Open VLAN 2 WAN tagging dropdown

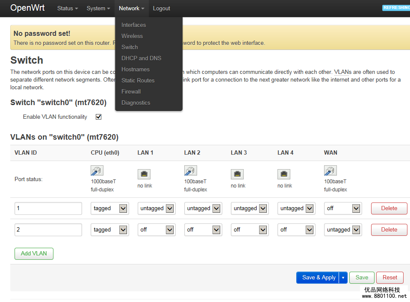(343, 230)
